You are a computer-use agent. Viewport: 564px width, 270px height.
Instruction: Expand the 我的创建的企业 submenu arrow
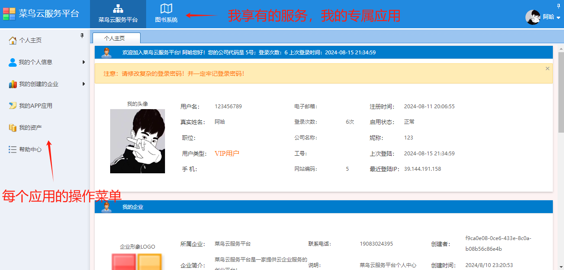84,84
